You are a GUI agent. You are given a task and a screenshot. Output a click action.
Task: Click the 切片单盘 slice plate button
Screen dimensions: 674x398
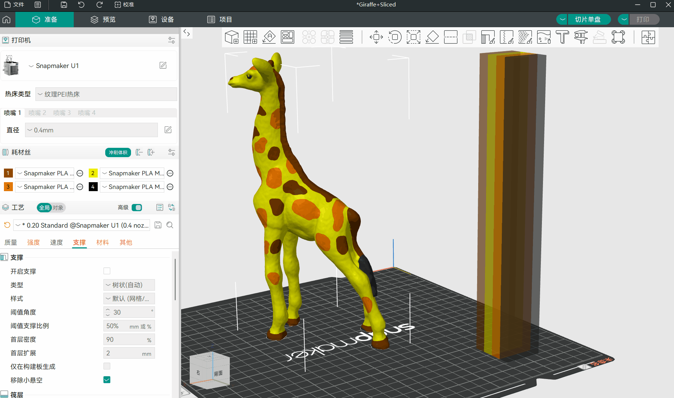coord(587,19)
